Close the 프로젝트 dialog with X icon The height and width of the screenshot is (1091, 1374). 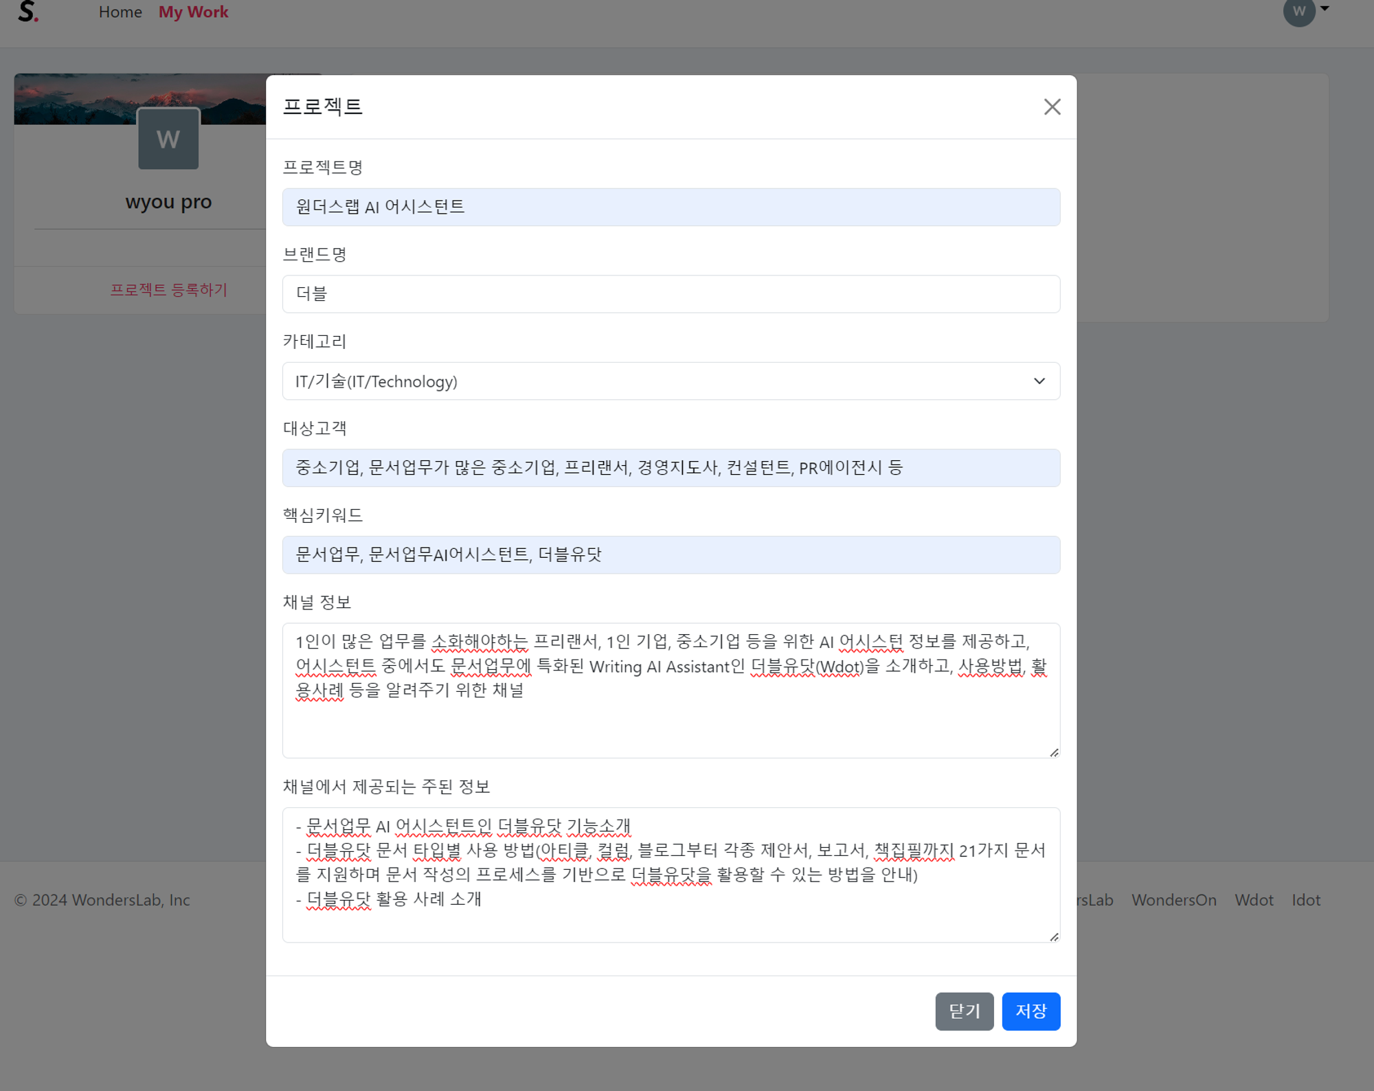pos(1052,106)
